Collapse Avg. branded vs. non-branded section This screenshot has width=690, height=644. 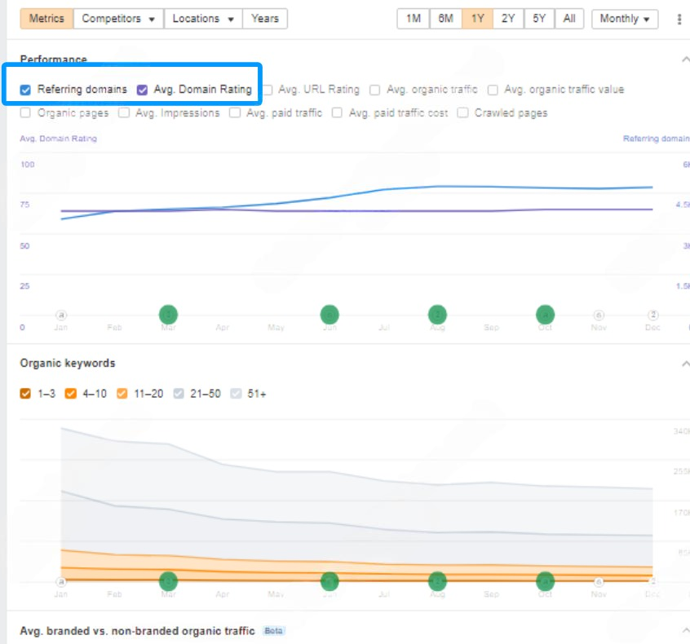685,631
